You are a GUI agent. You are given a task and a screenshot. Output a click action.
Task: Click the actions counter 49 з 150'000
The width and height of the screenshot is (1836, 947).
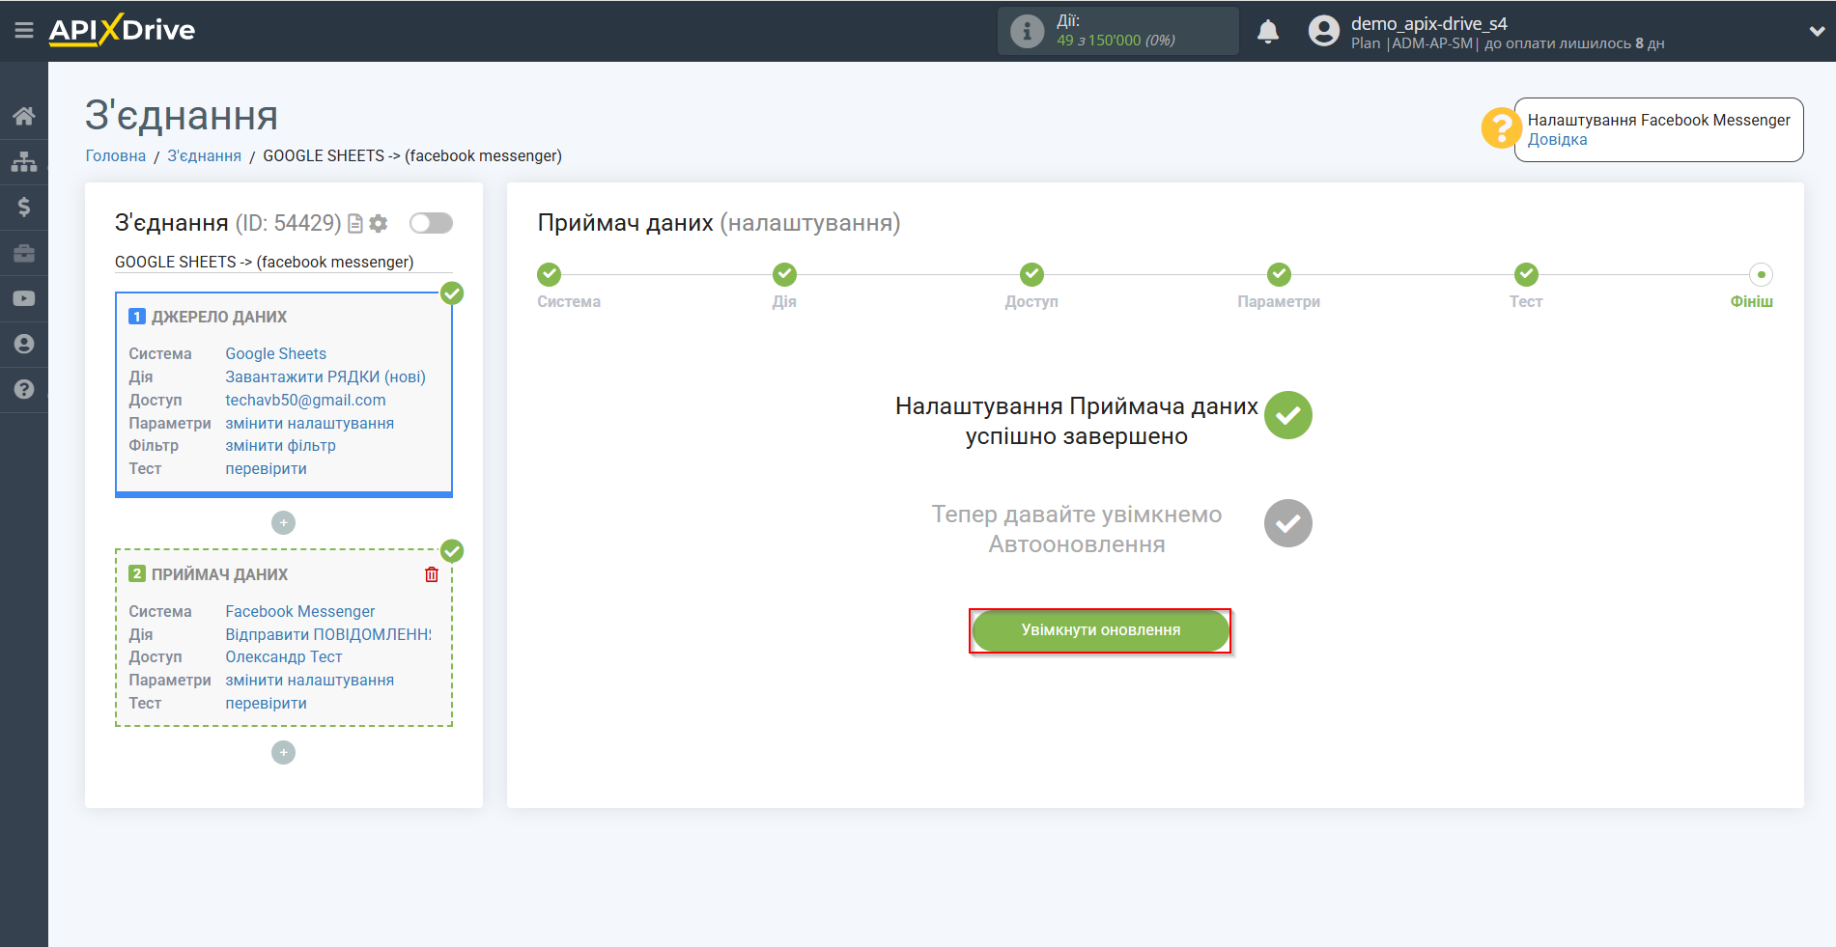pos(1116,41)
